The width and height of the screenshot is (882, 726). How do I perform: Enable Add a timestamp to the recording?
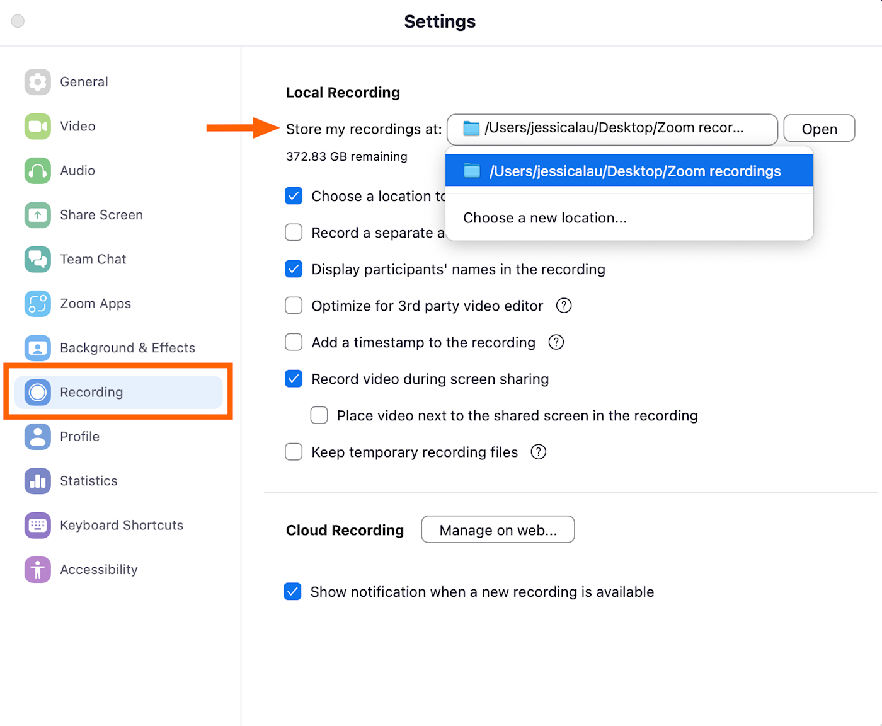click(x=294, y=342)
